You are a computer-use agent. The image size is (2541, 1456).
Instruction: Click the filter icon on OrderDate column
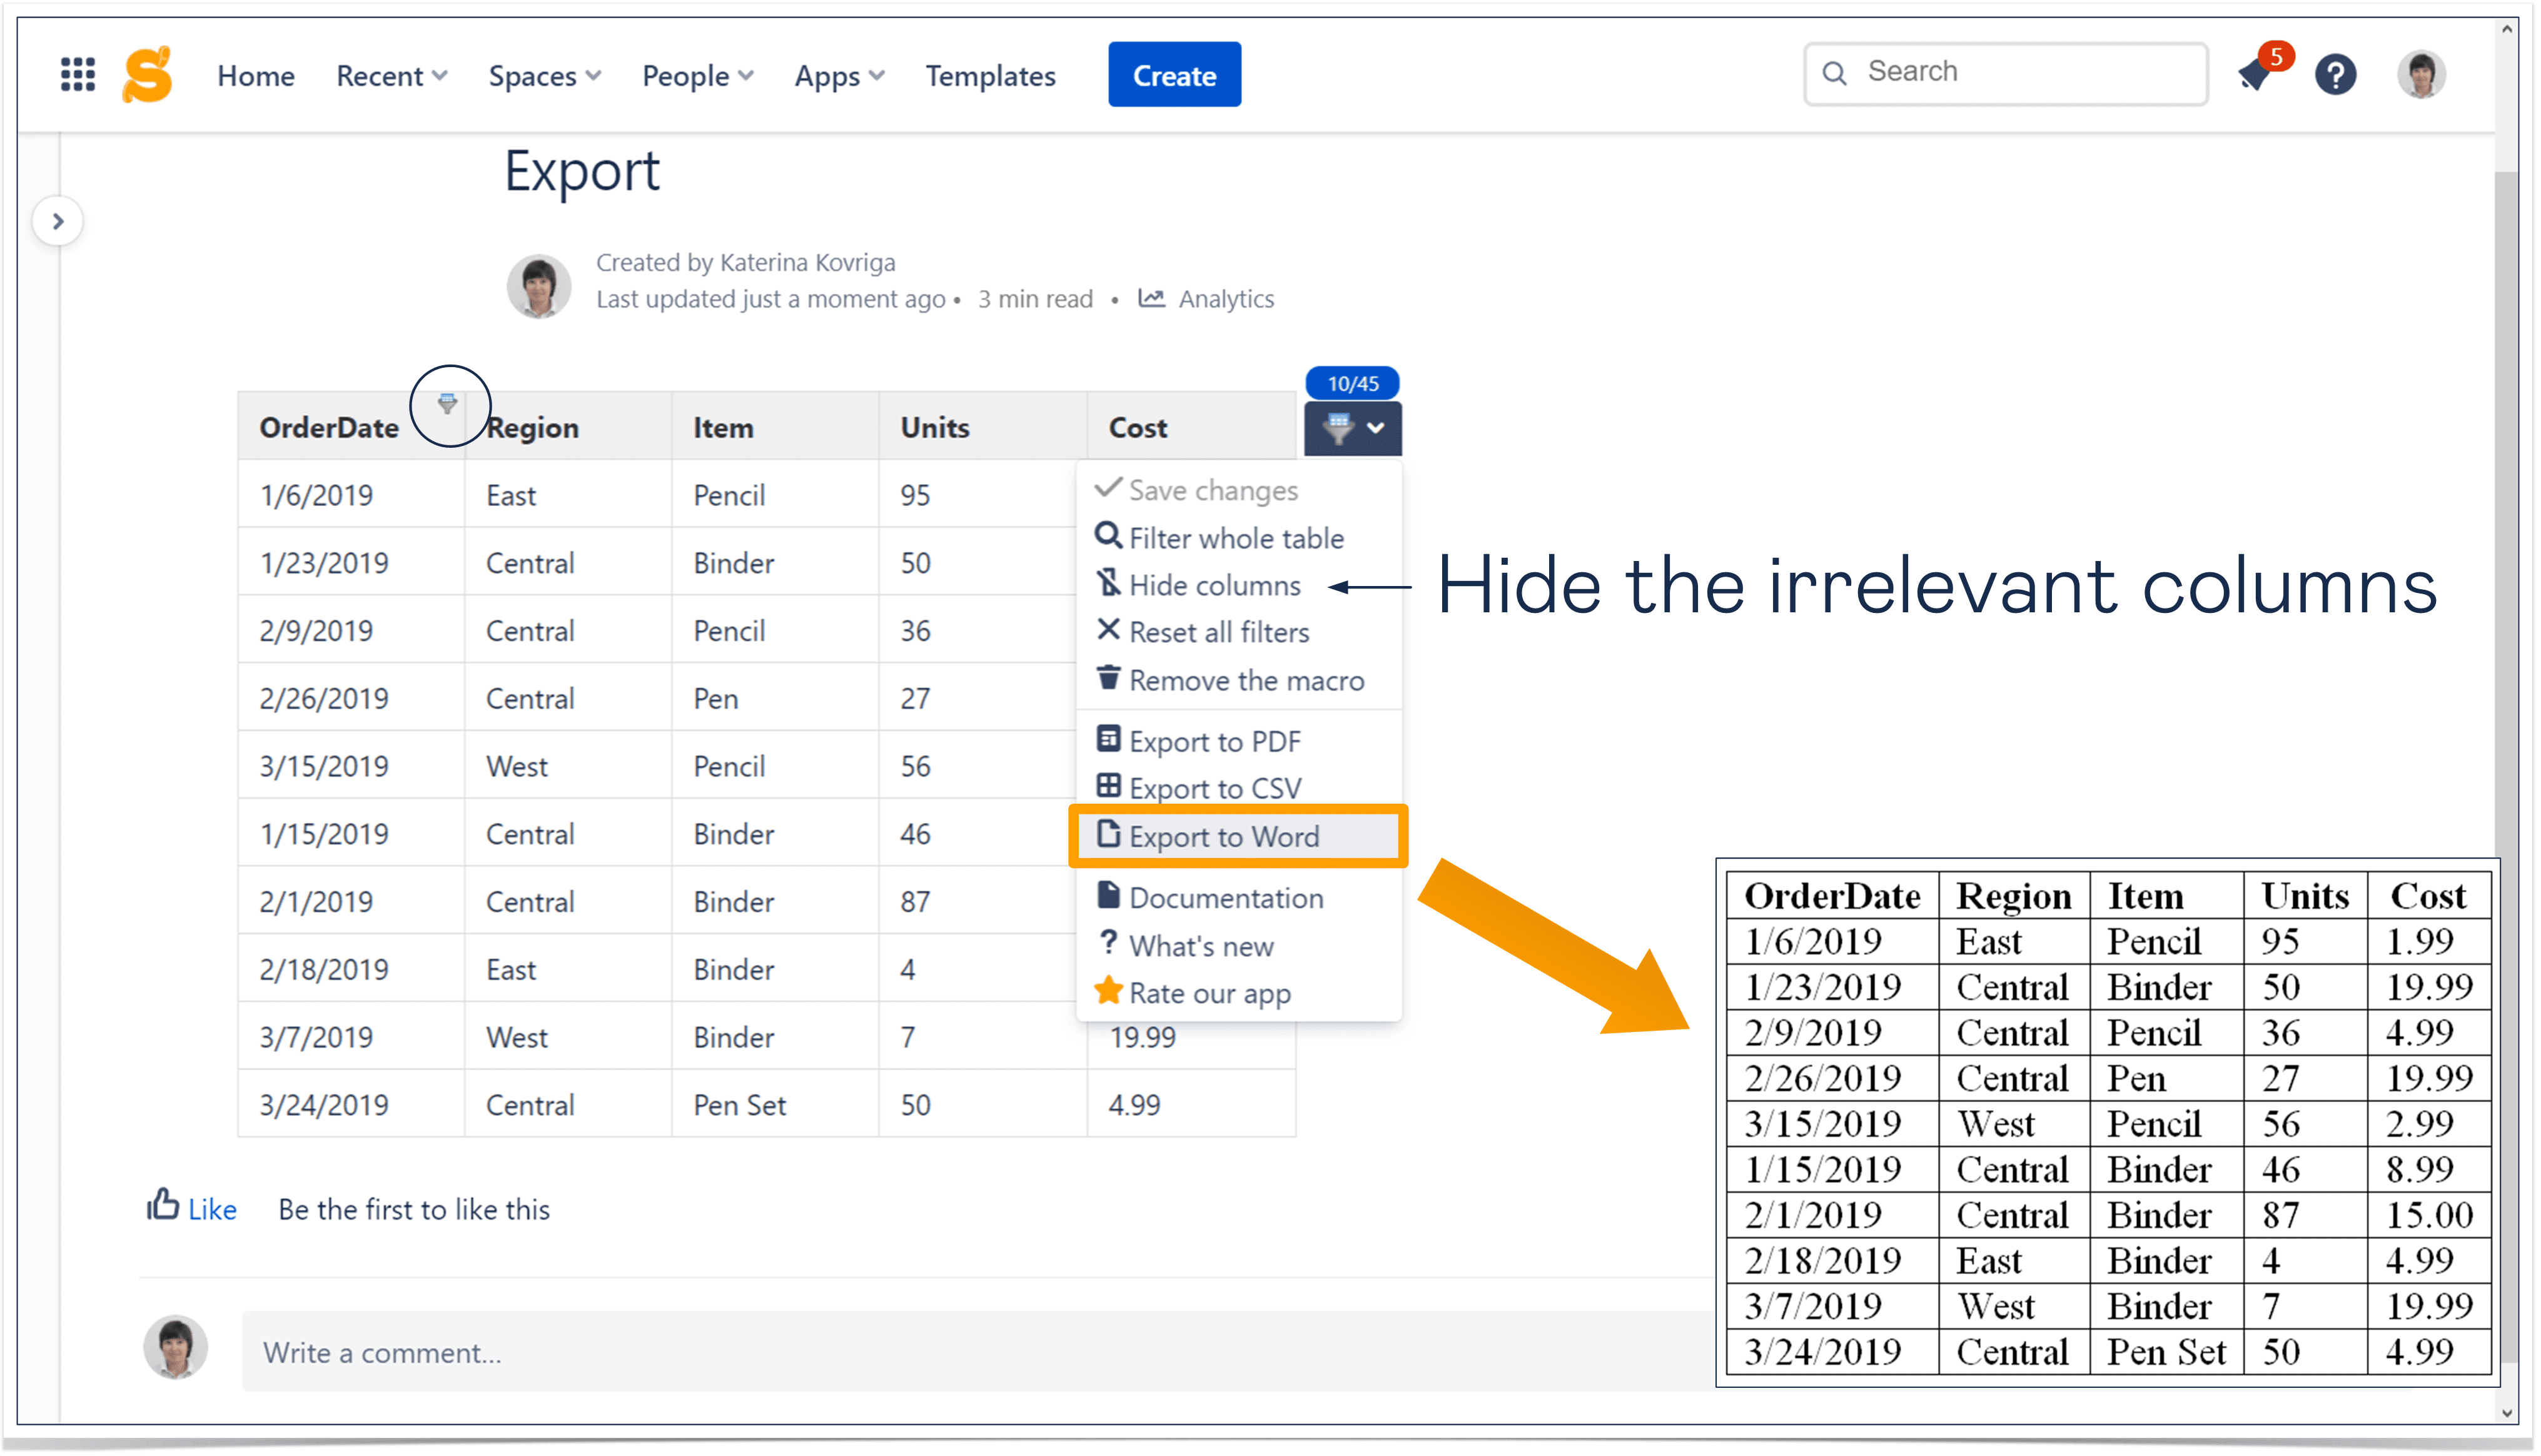point(448,405)
